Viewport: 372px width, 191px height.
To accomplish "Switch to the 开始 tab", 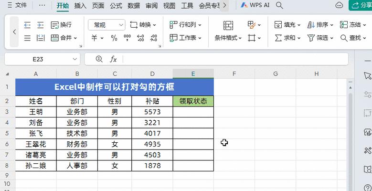I will click(x=63, y=6).
